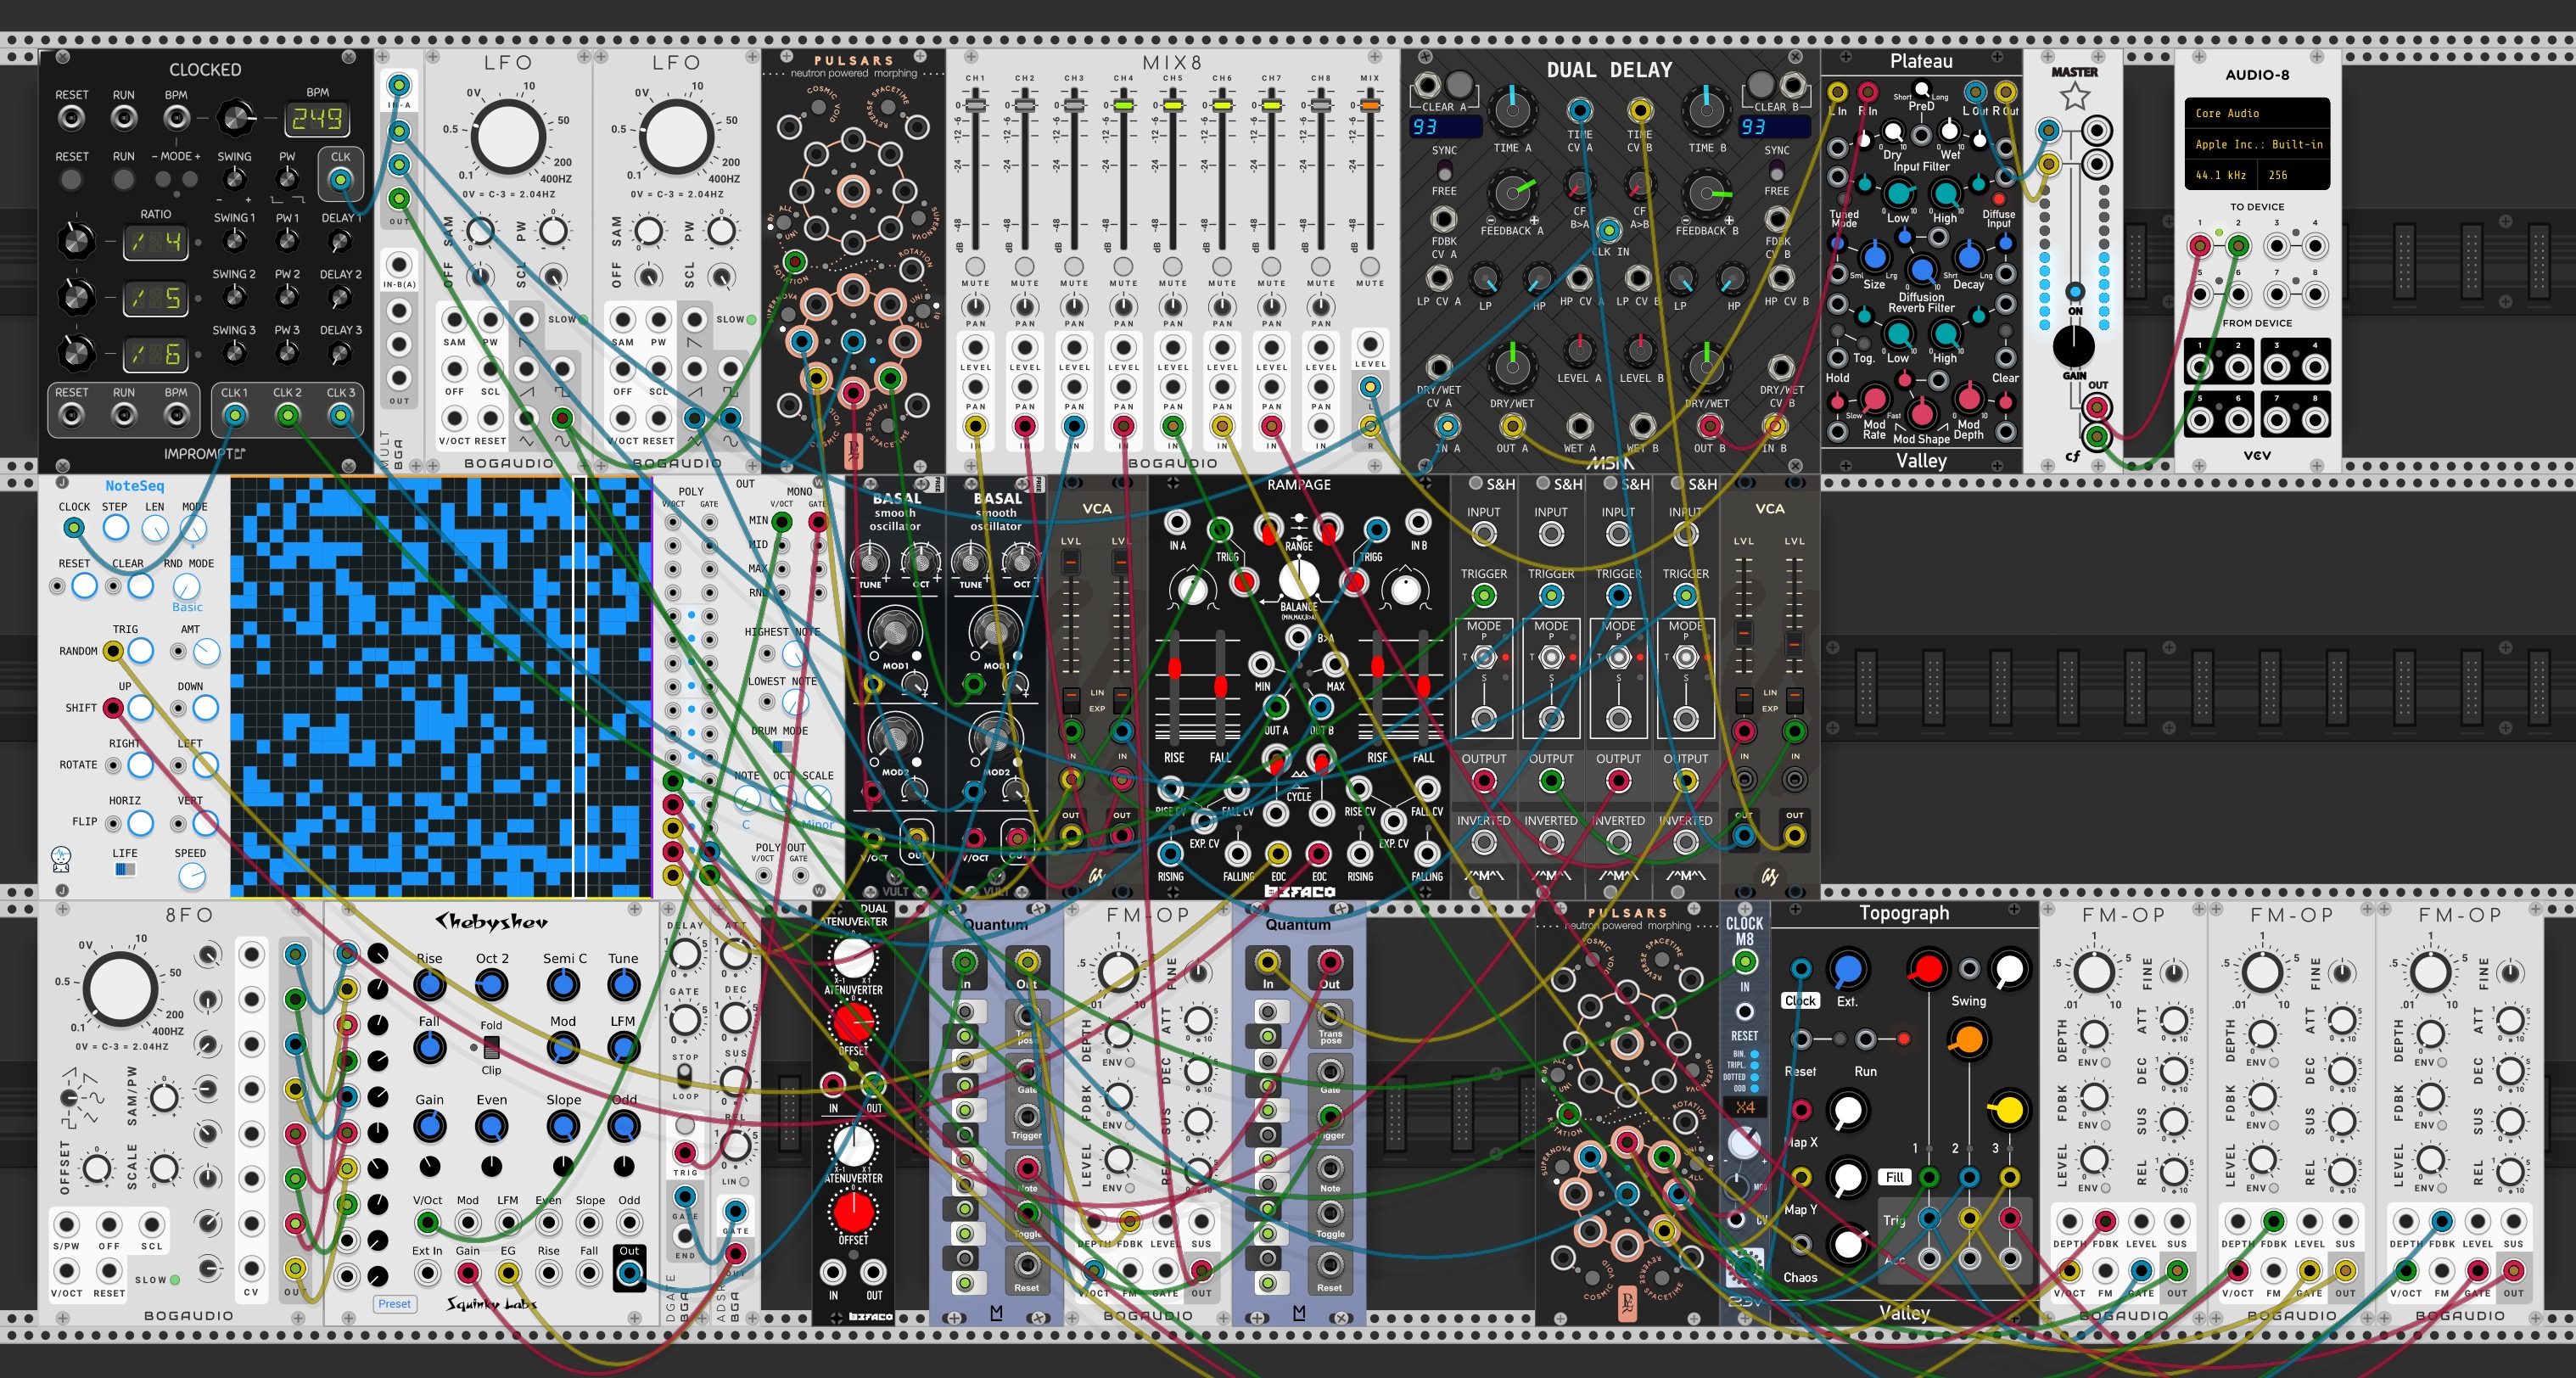Open AUDIO-8 driver menu showing Core Audio

[x=2257, y=113]
